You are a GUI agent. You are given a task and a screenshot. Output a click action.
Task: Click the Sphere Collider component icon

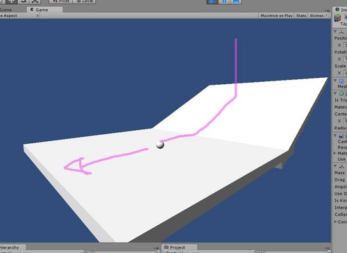click(x=341, y=93)
